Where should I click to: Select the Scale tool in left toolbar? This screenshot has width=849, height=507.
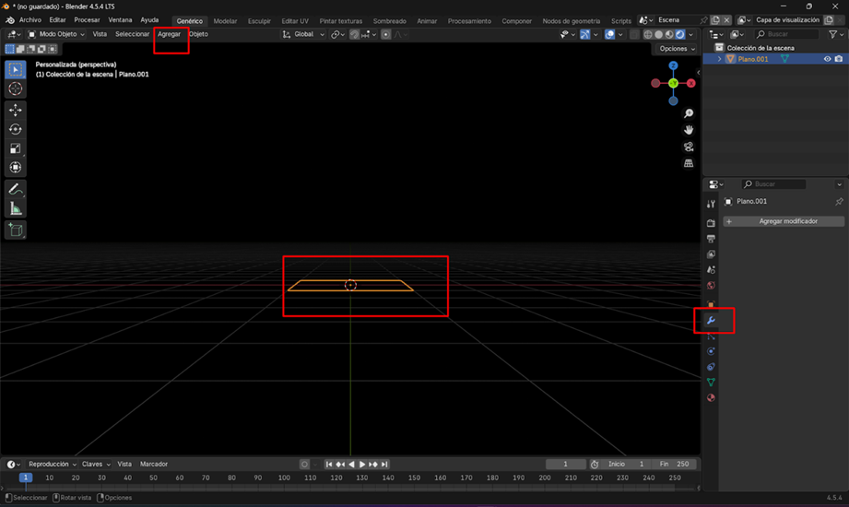[16, 148]
